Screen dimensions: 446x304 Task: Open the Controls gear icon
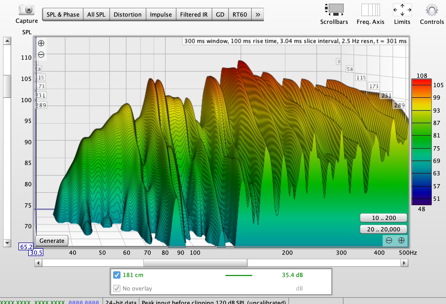tap(432, 10)
